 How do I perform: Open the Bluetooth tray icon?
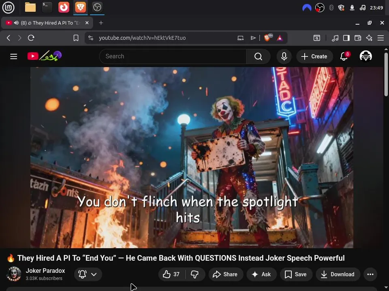(331, 8)
